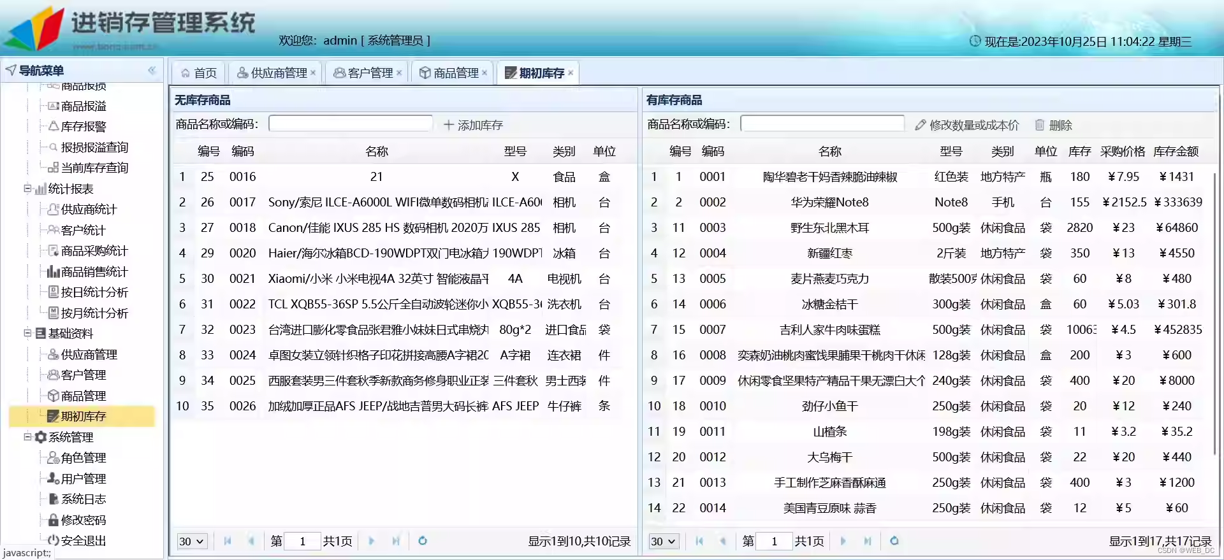Open 库存报警 in the navigation tree
Image resolution: width=1224 pixels, height=560 pixels.
84,126
